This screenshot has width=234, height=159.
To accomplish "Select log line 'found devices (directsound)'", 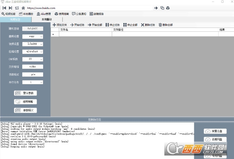I will tap(23, 144).
